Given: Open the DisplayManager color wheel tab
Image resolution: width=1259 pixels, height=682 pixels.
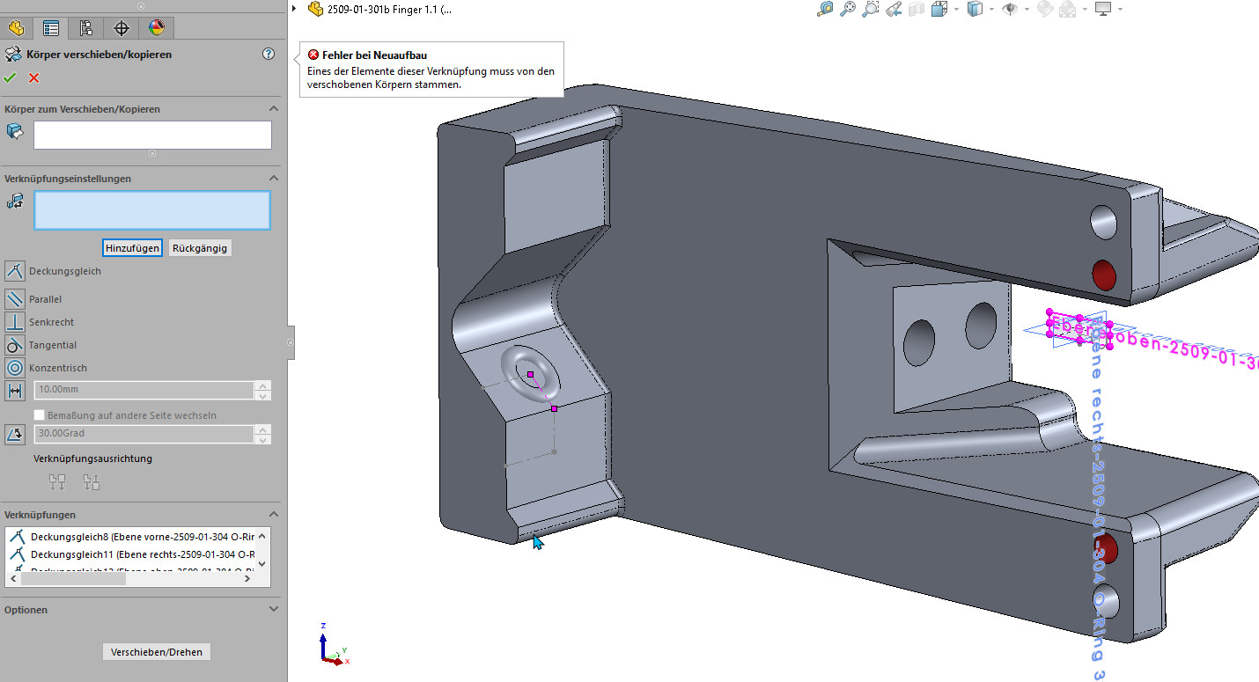Looking at the screenshot, I should pyautogui.click(x=157, y=28).
